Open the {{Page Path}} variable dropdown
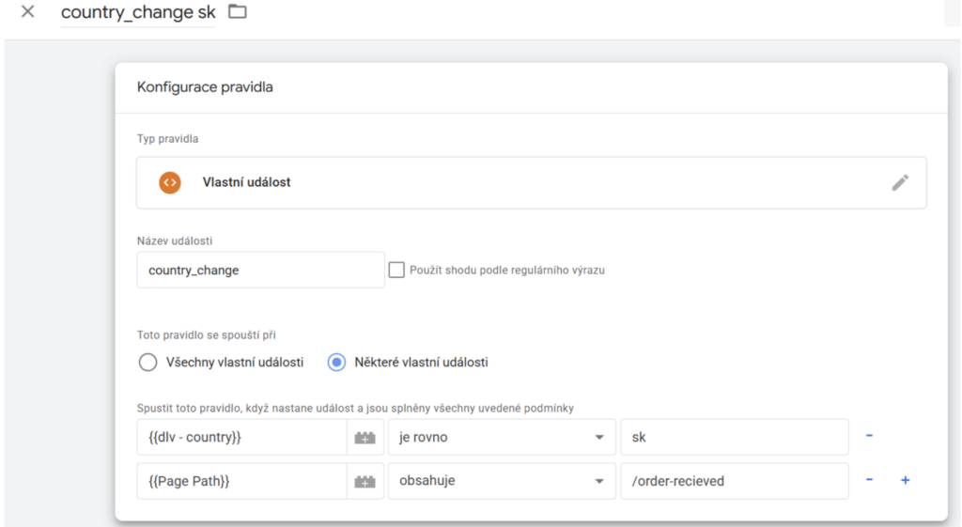This screenshot has height=527, width=962. coord(240,481)
